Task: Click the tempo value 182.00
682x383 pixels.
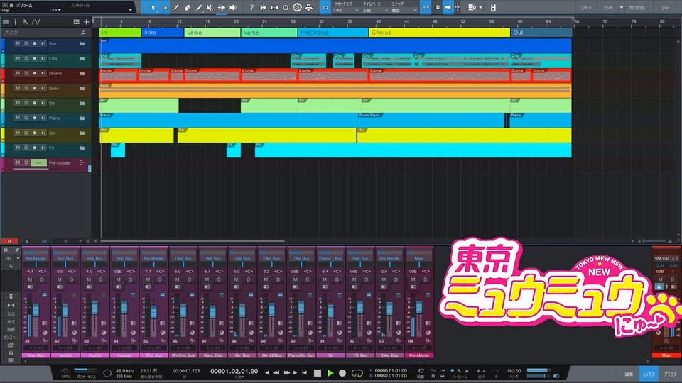Action: (514, 370)
